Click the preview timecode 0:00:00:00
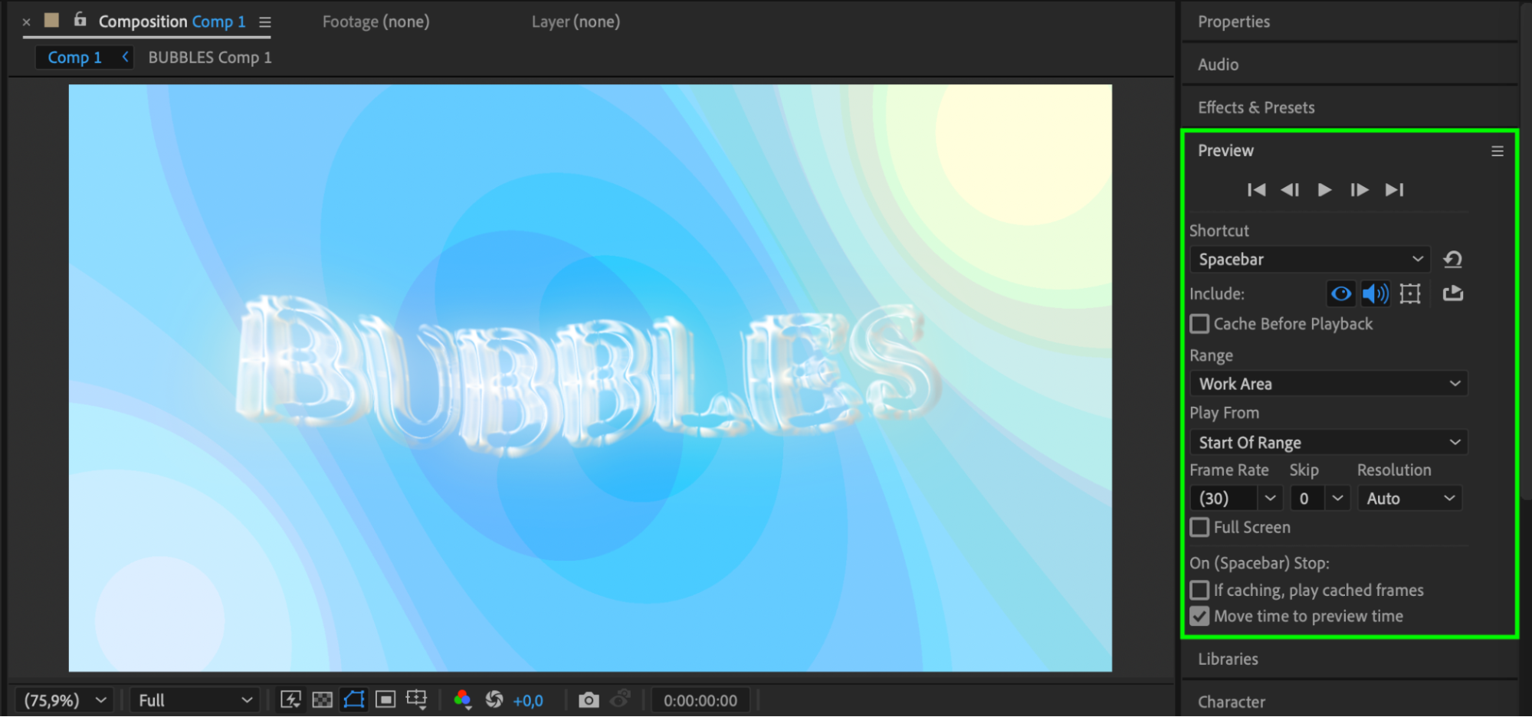Image resolution: width=1532 pixels, height=717 pixels. 700,701
